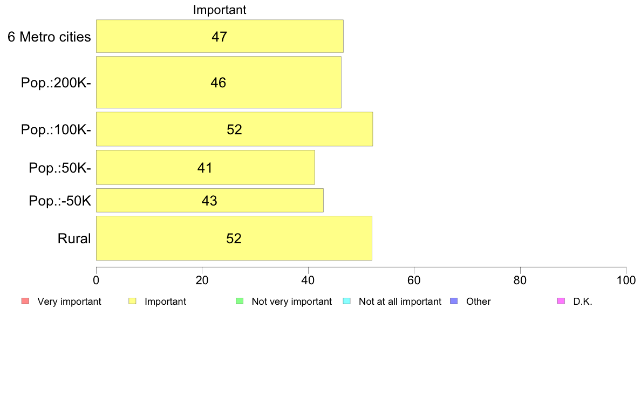Click the red Very important legend swatch
This screenshot has width=641, height=397.
coord(25,302)
